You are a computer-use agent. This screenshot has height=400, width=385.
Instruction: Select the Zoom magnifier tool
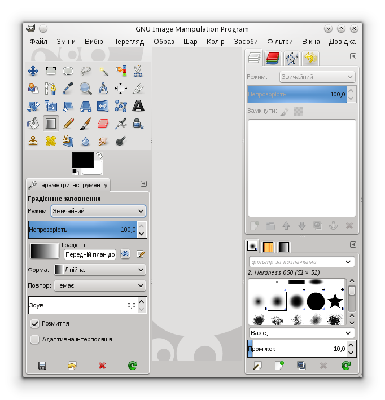pos(86,88)
